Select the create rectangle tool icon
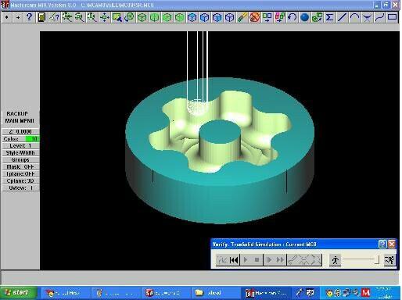Viewport: 402px width, 300px height. click(x=392, y=17)
